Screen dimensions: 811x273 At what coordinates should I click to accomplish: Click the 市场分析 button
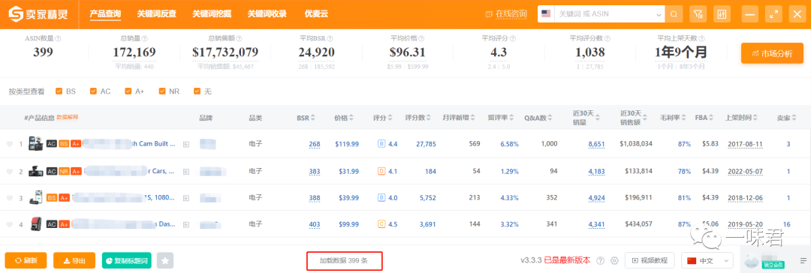pos(772,53)
